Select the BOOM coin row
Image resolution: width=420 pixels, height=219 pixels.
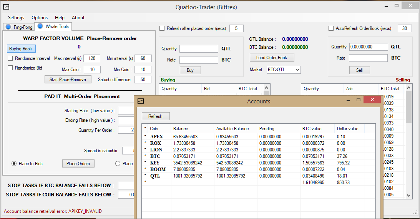[x=259, y=169]
